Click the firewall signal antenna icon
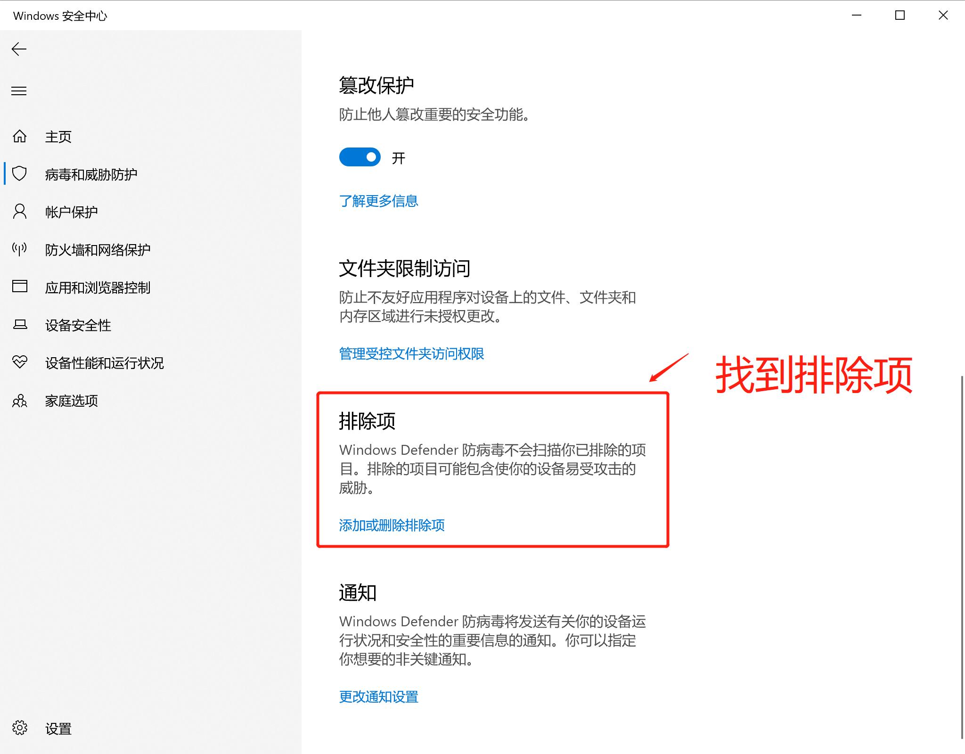965x754 pixels. [x=19, y=249]
